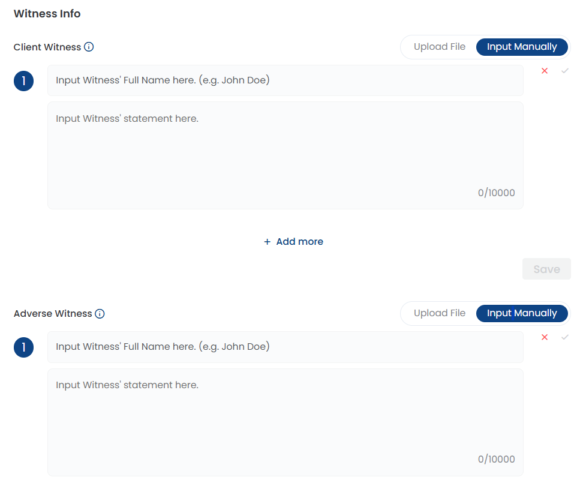This screenshot has width=574, height=489.
Task: Click the Save button
Action: tap(546, 269)
